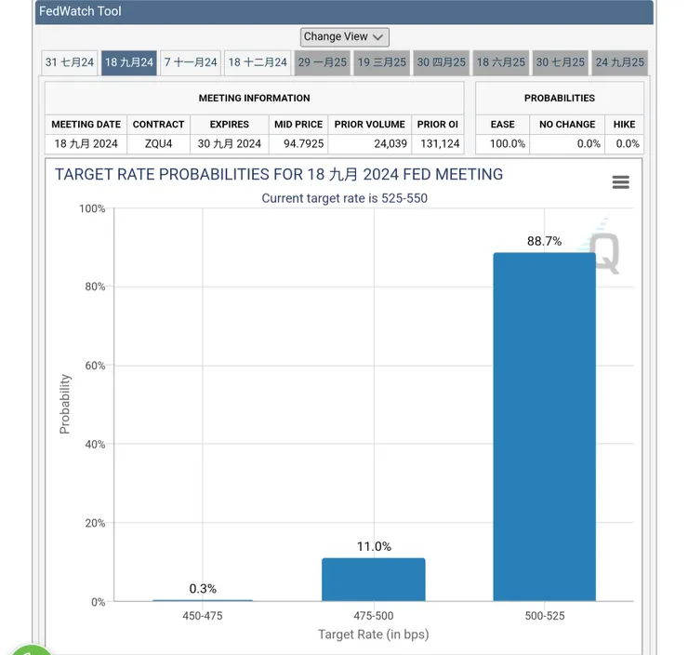Click the 88.7% data label

[x=544, y=241]
